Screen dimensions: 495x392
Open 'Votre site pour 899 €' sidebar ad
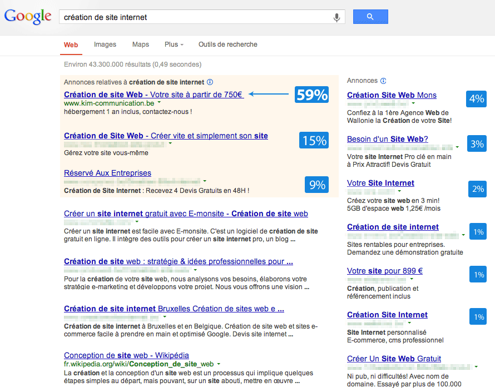click(384, 271)
